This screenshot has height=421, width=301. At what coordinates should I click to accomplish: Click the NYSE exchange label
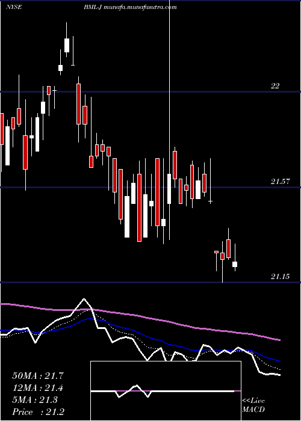click(x=14, y=7)
